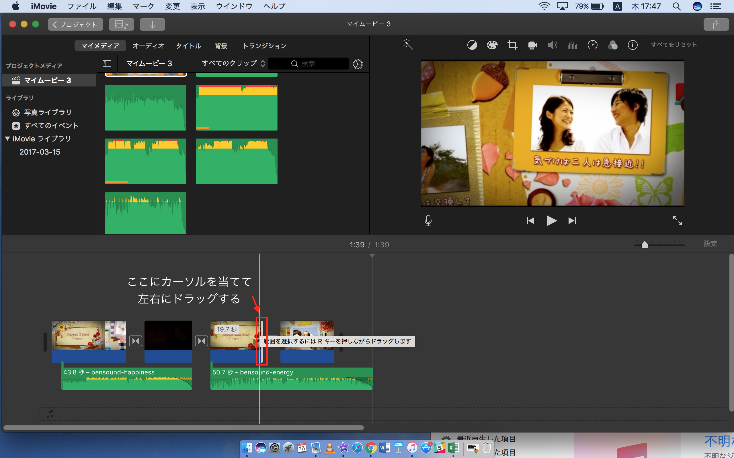734x458 pixels.
Task: Select the color correction icon
Action: pyautogui.click(x=490, y=44)
